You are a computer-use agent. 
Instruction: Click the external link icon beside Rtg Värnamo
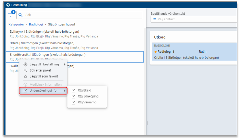coord(73,102)
